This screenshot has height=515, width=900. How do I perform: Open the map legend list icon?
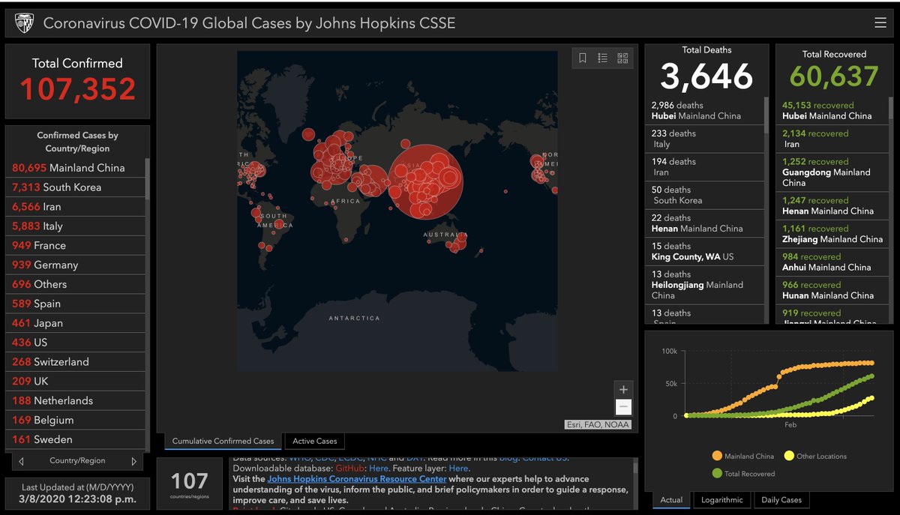pos(603,58)
